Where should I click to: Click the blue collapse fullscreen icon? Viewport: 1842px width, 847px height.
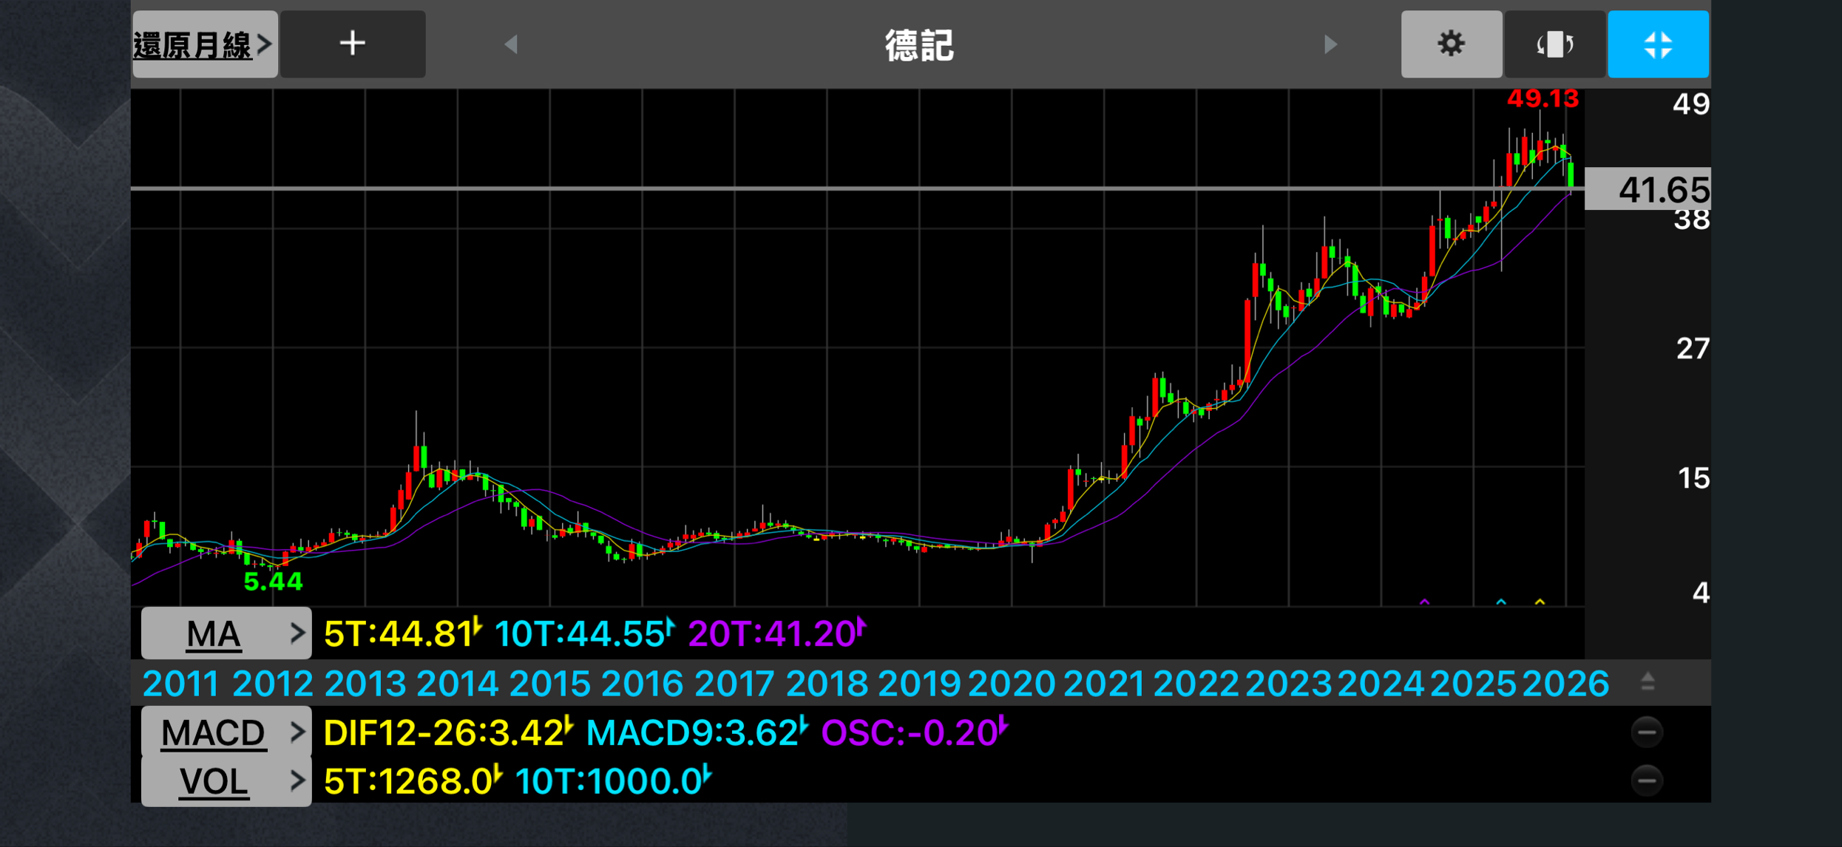click(1658, 44)
